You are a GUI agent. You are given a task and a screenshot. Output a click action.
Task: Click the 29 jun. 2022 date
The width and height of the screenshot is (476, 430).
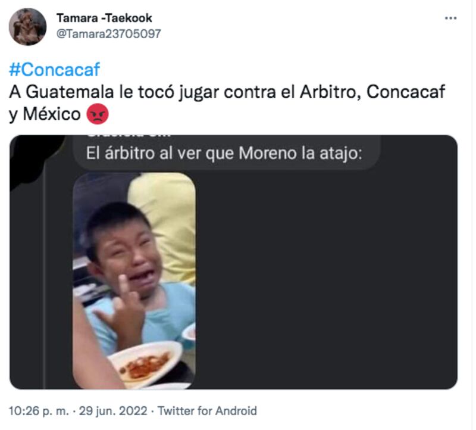pyautogui.click(x=113, y=411)
